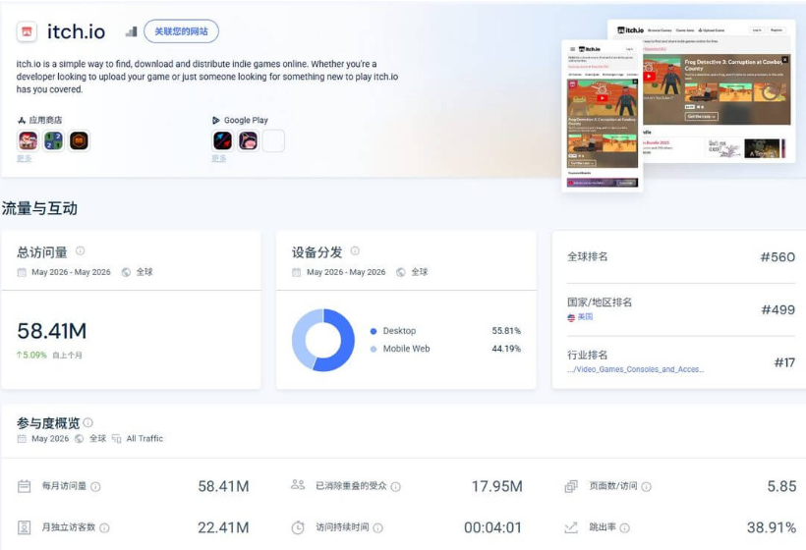The image size is (806, 550).
Task: Click info icon next to 页面数/访问
Action: pos(647,486)
